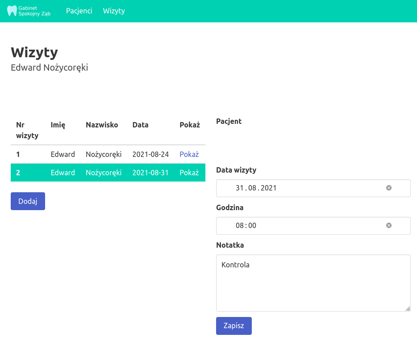
Task: Open the Pacjenci menu item
Action: click(x=79, y=11)
